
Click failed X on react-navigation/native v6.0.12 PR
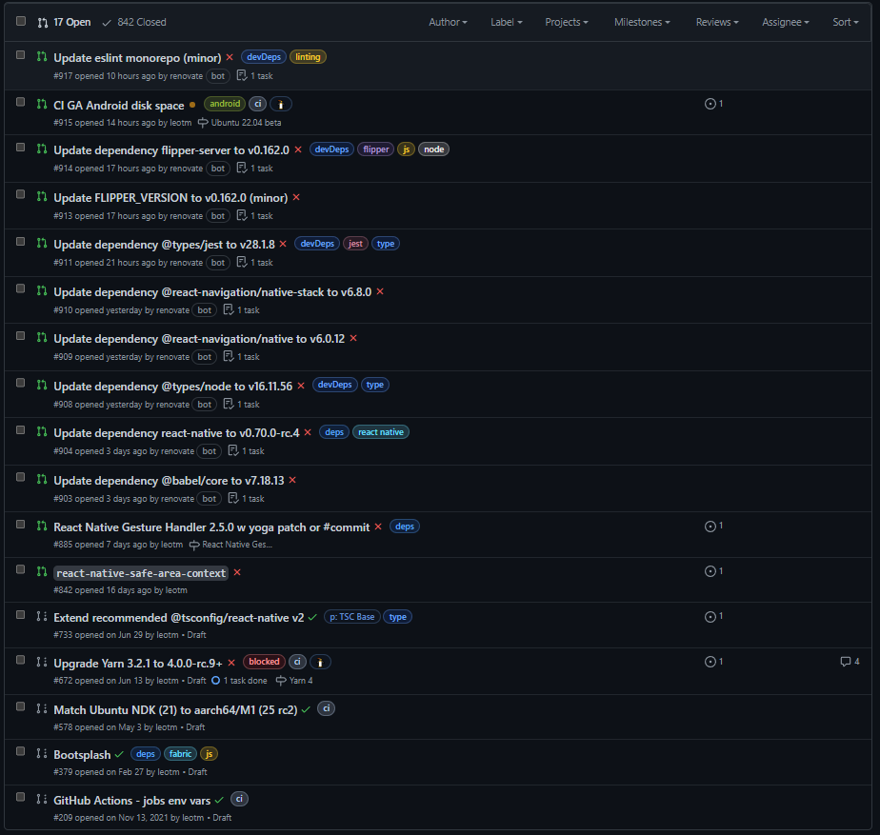(353, 338)
